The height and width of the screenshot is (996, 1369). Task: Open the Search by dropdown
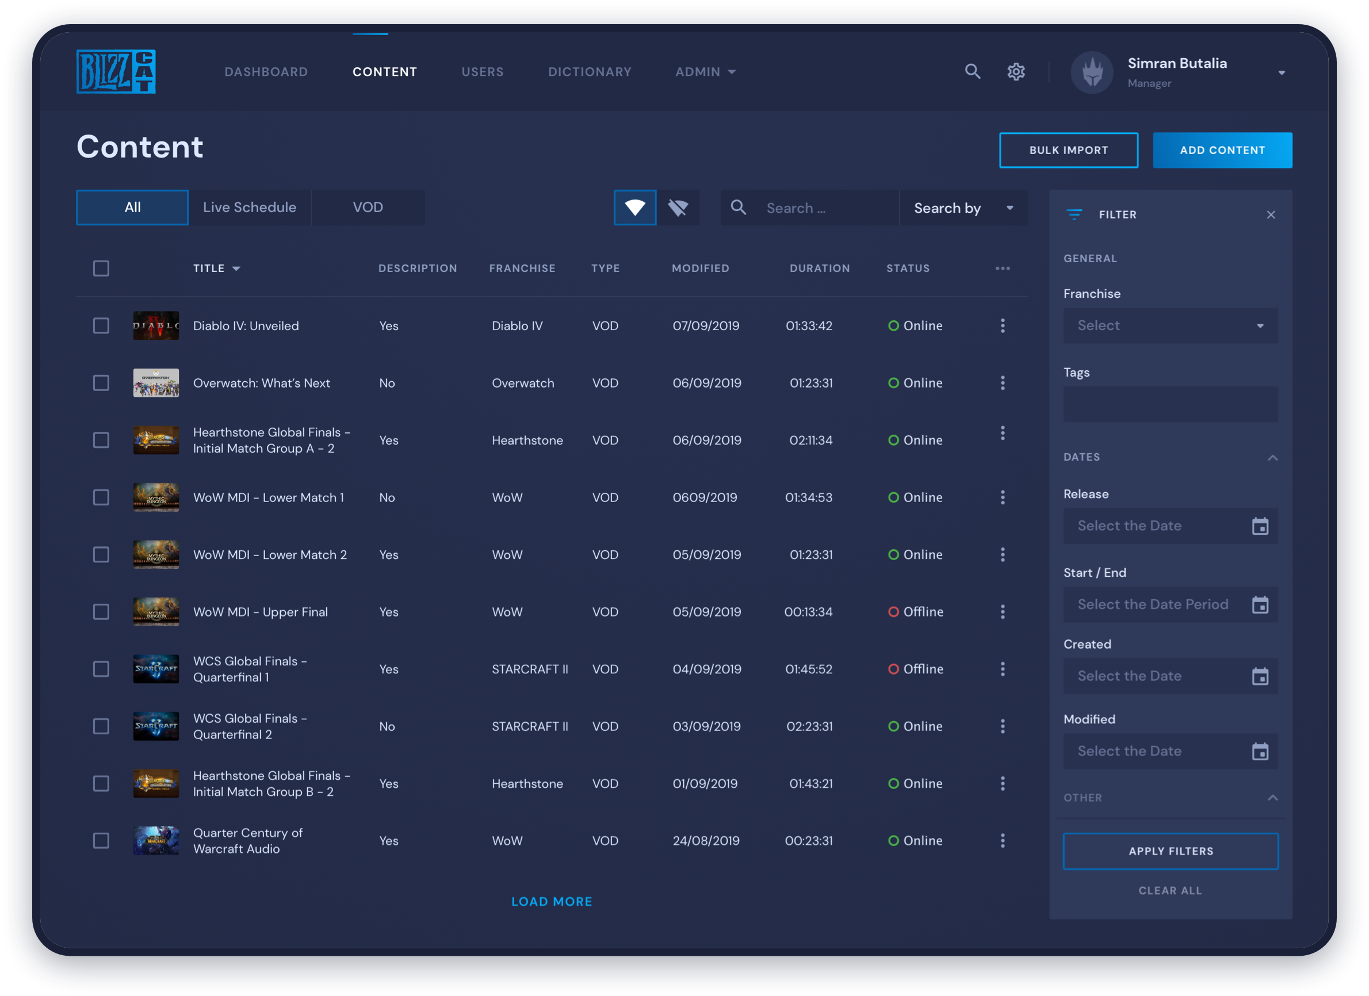[x=963, y=208]
